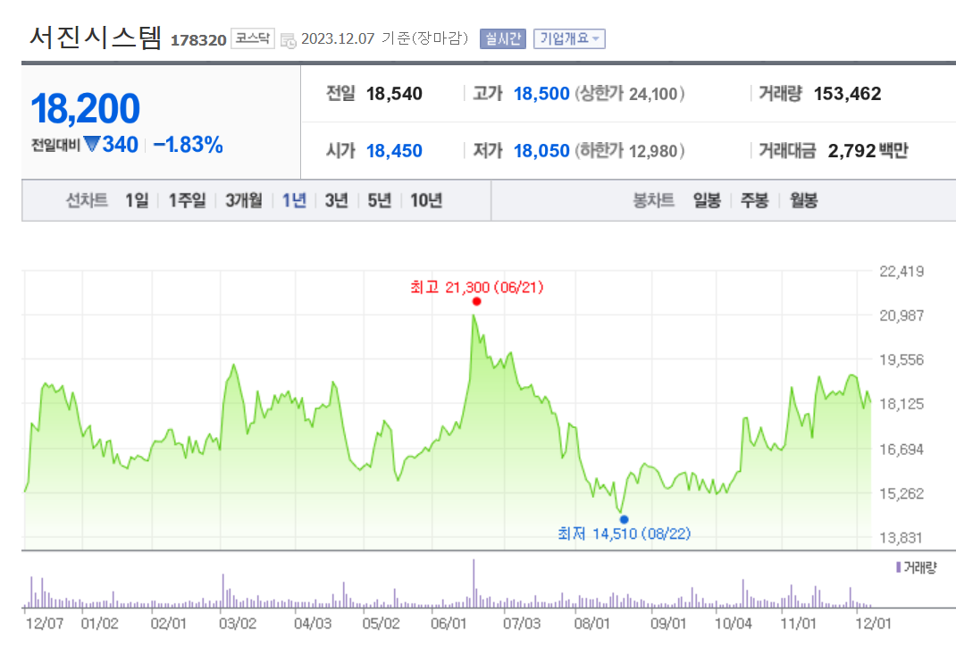This screenshot has width=956, height=656.
Task: Click the 최저 14,510 (08/22) label
Action: (625, 534)
